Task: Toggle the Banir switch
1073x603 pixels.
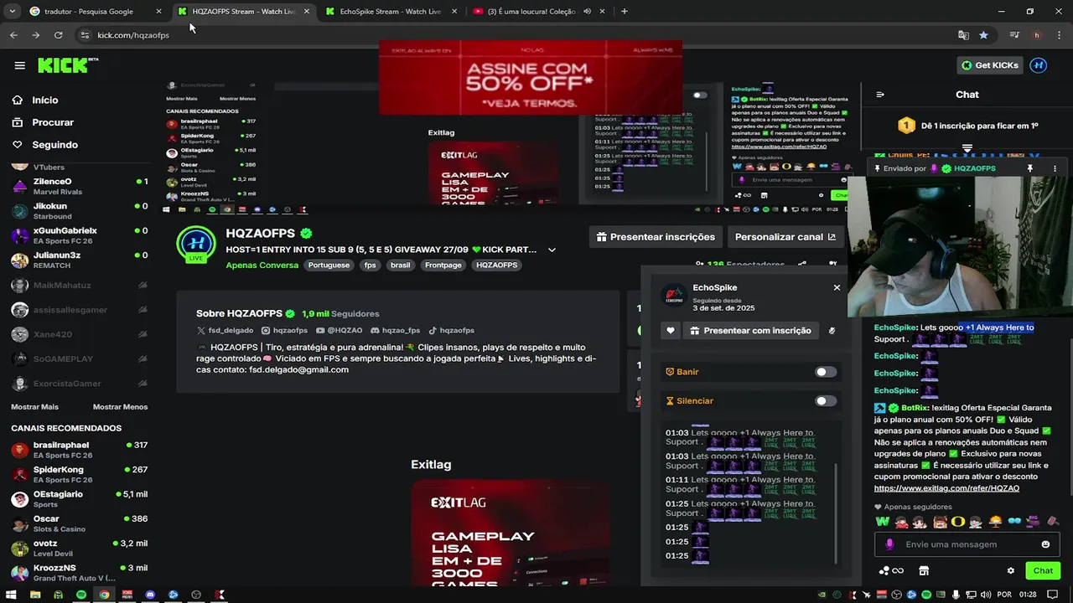Action: point(826,372)
